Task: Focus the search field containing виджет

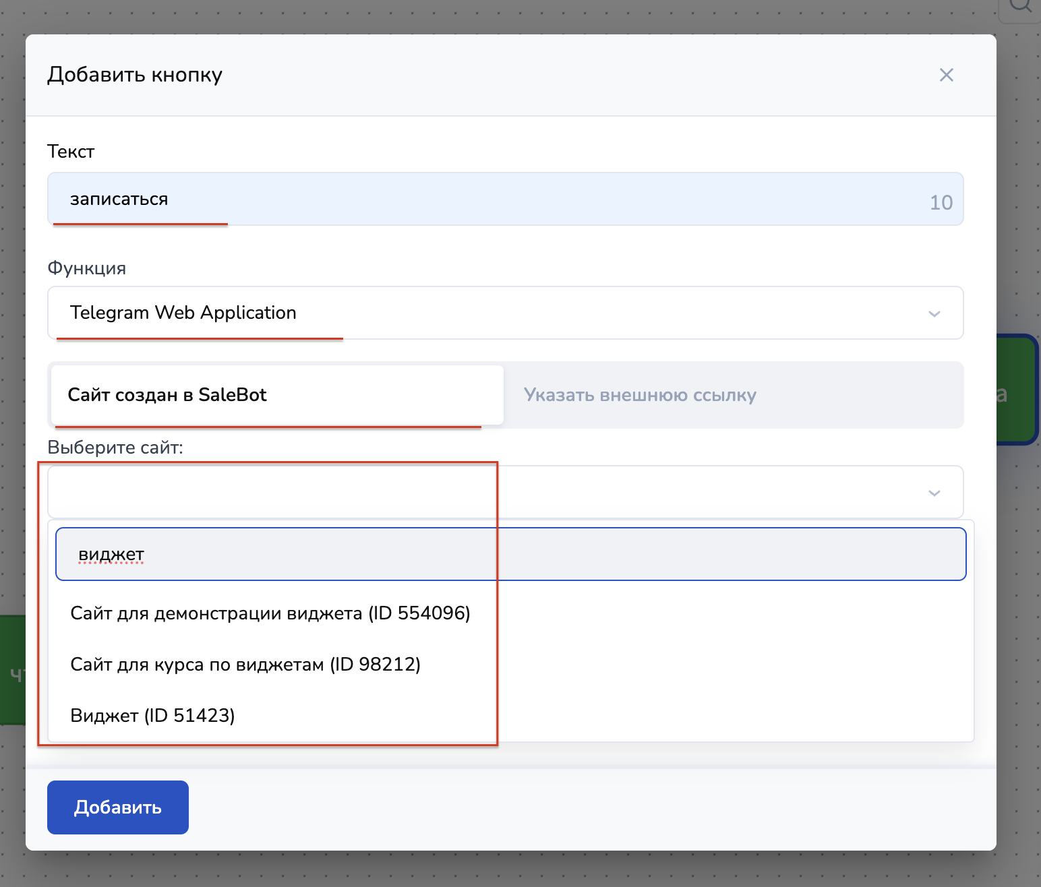Action: point(510,554)
